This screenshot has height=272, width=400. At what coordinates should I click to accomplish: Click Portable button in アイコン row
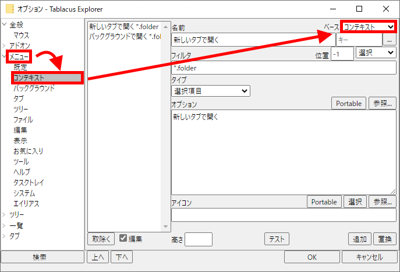tap(324, 202)
